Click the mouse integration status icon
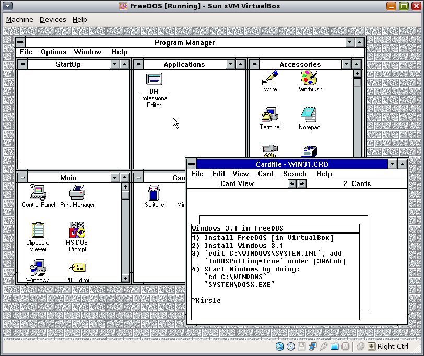The width and height of the screenshot is (424, 356). click(x=360, y=347)
